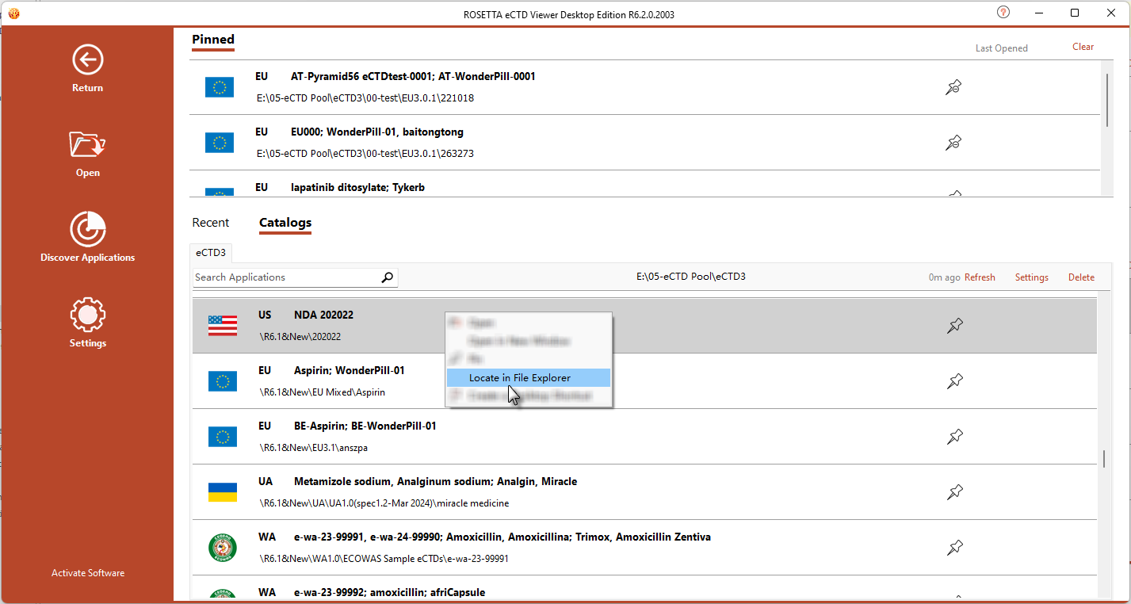This screenshot has width=1131, height=604.
Task: Select the Aspirin; WonderPill-01 title
Action: [x=350, y=370]
